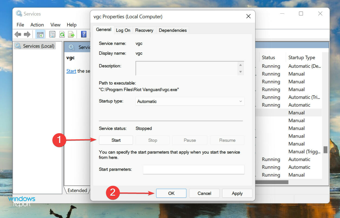This screenshot has width=340, height=218.
Task: Click the Back arrow in Services toolbar
Action: [x=18, y=34]
